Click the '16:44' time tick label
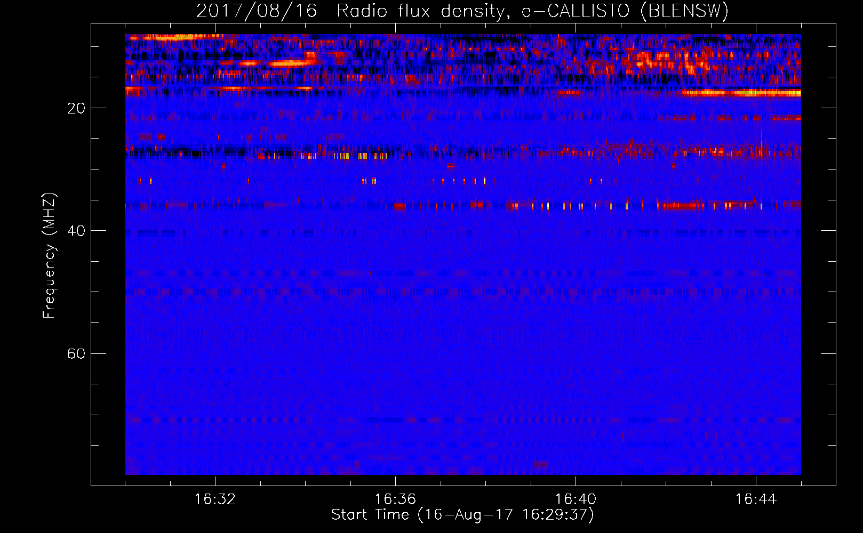863x533 pixels. [x=756, y=499]
